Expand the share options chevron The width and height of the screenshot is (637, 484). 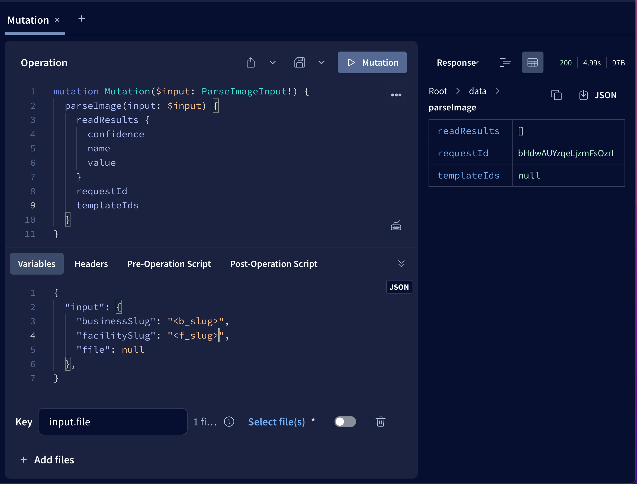(x=272, y=62)
